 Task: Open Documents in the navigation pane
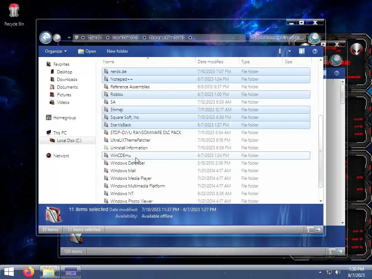coord(67,87)
